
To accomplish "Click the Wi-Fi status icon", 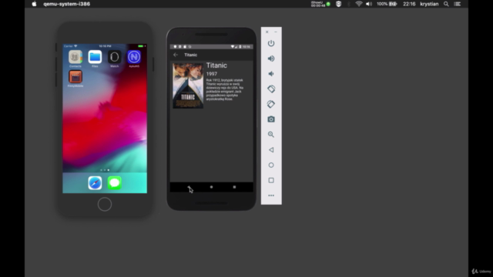I will 359,4.
